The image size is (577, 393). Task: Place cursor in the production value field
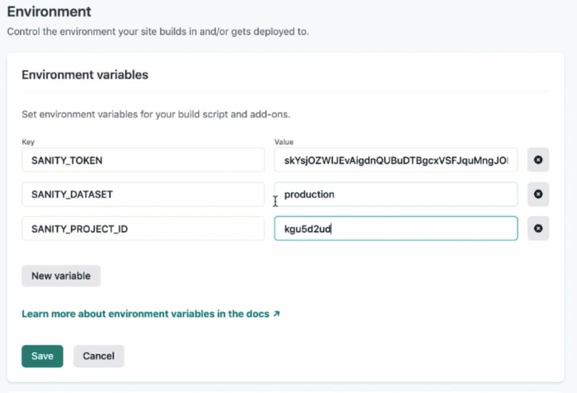tap(396, 194)
